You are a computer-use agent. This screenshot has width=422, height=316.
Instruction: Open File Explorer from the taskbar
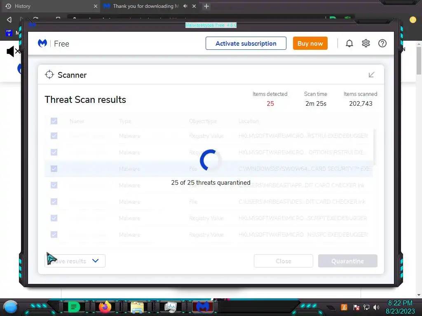(x=137, y=307)
